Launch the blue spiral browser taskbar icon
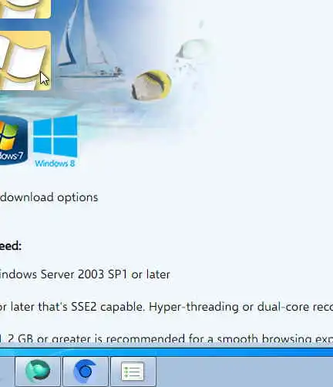Viewport: 333px width, 387px height. tap(86, 371)
